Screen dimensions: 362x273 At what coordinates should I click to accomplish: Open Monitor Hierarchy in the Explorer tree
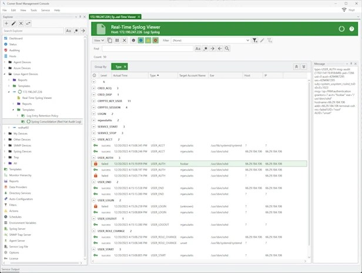click(21, 175)
